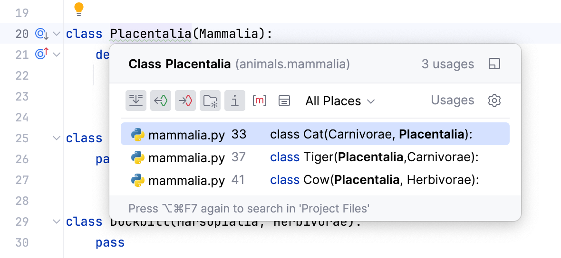The width and height of the screenshot is (561, 258).
Task: Click Placentalia class name in the editor
Action: click(150, 34)
